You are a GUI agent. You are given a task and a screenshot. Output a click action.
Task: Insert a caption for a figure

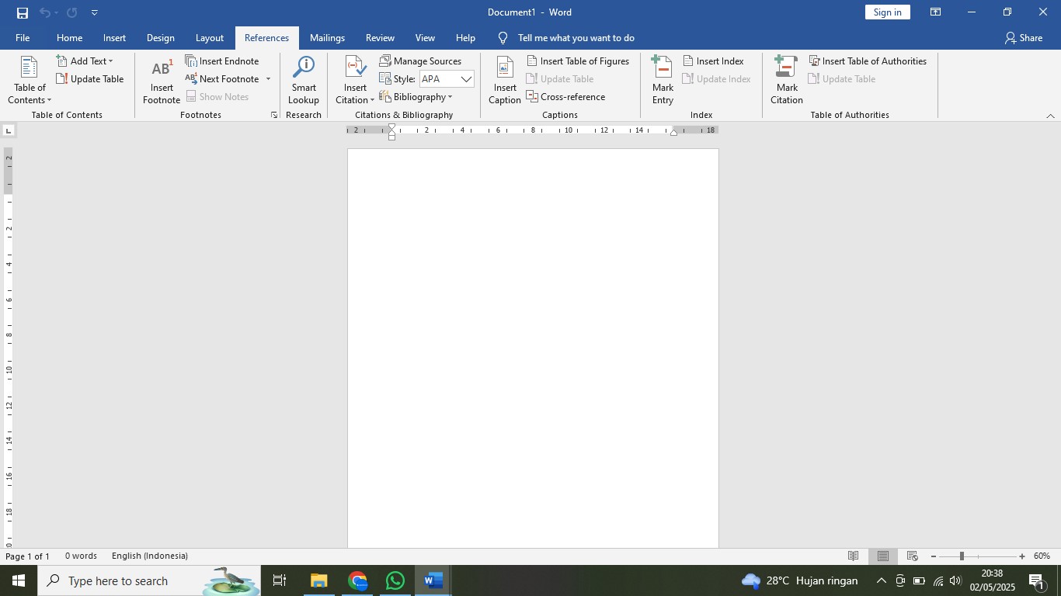(504, 78)
